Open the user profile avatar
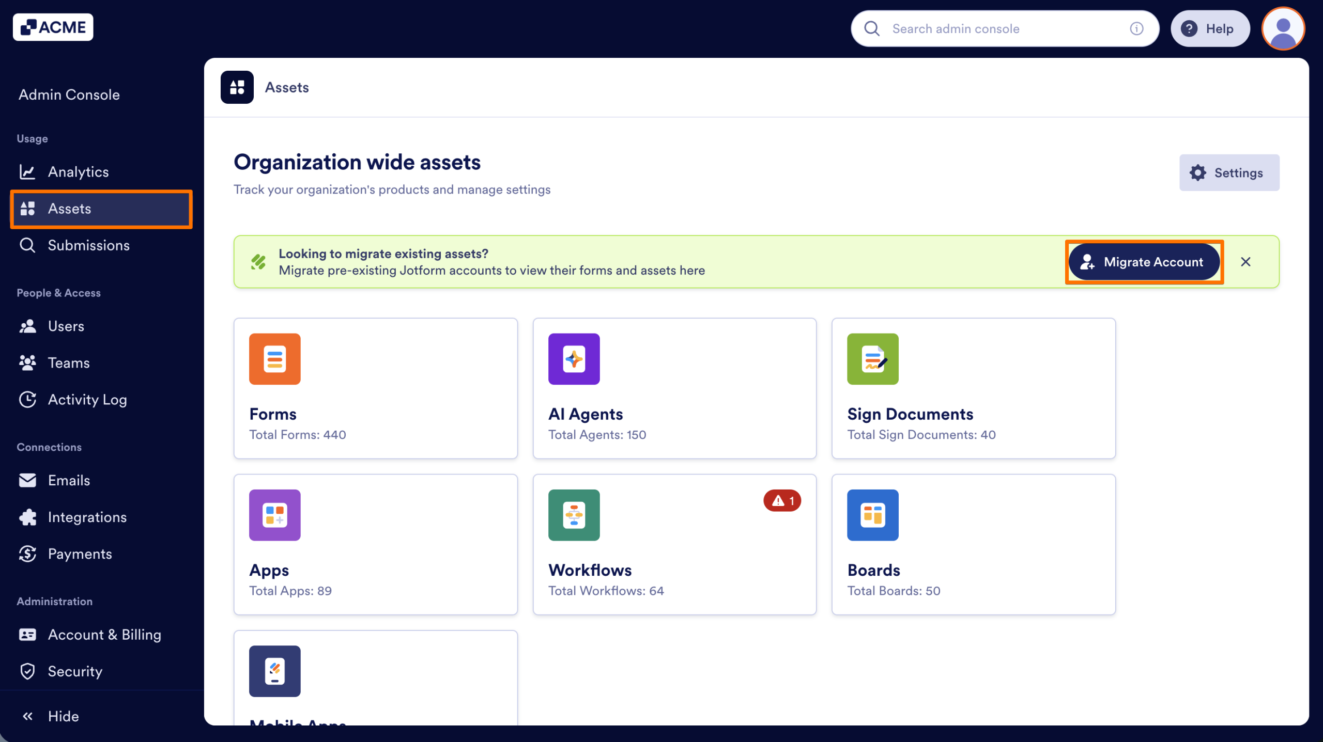This screenshot has height=742, width=1323. 1283,28
